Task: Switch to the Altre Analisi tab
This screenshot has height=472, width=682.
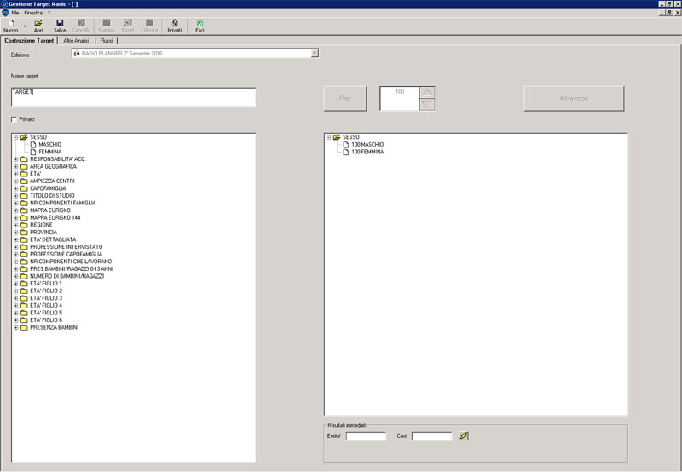Action: pos(75,40)
